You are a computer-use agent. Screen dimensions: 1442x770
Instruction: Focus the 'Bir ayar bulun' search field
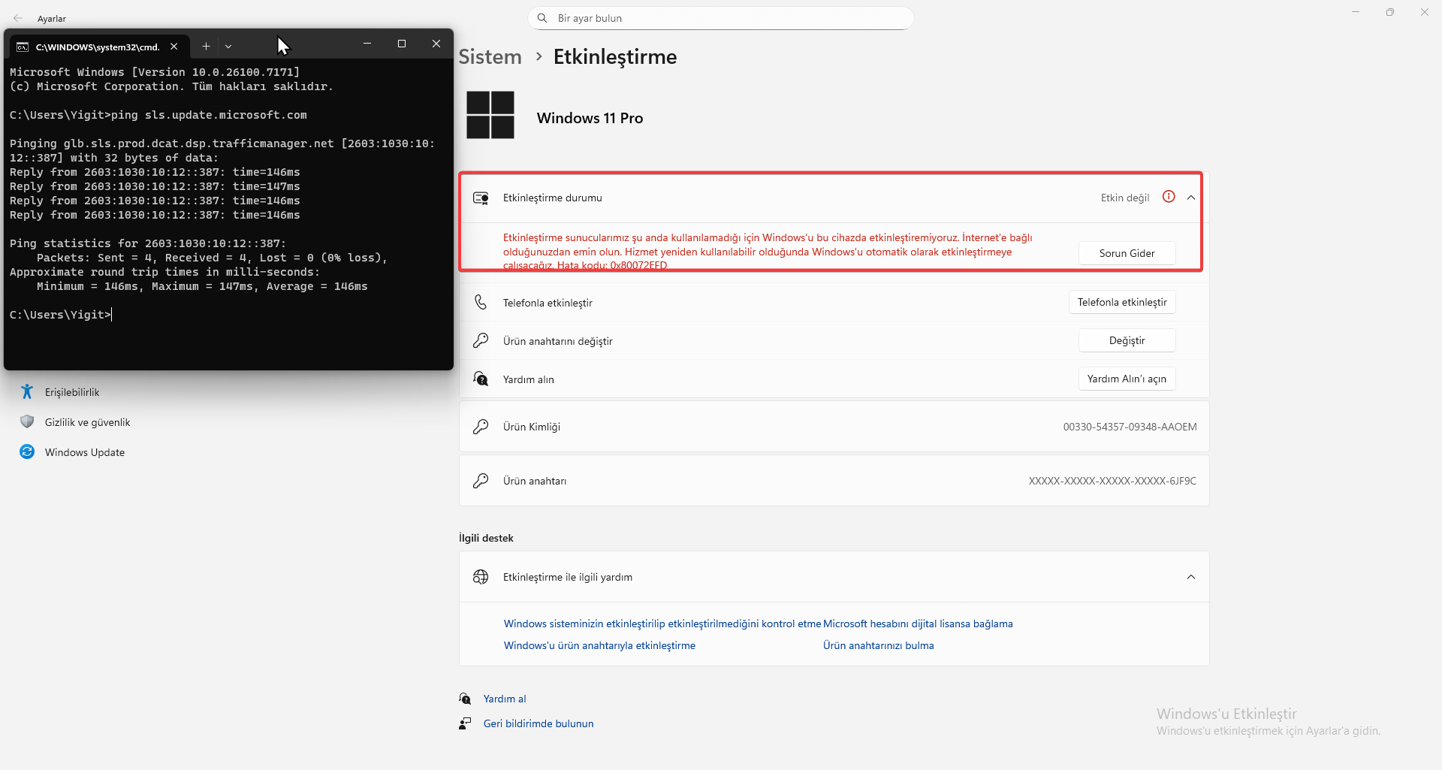click(721, 18)
